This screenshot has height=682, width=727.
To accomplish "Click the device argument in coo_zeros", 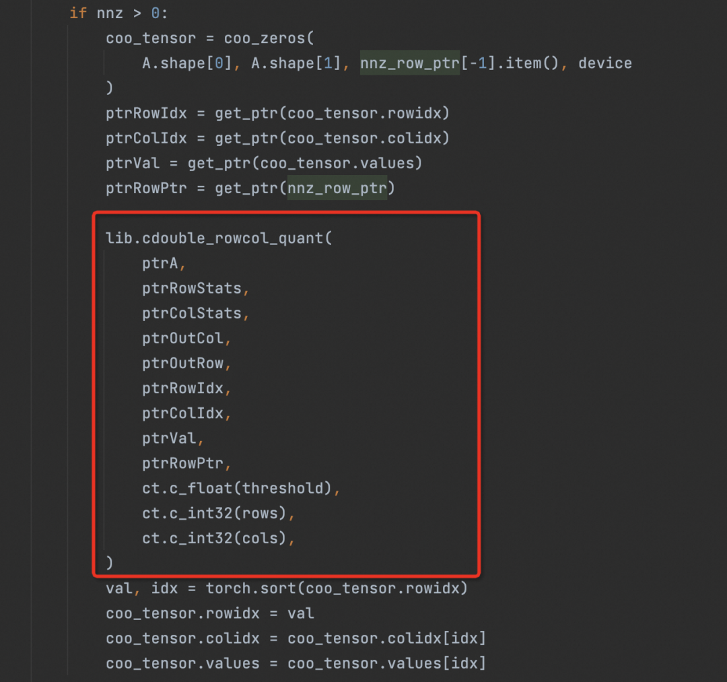I will [604, 63].
